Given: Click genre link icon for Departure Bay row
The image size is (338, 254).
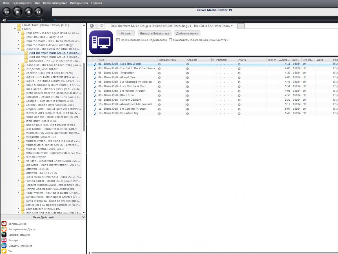Looking at the screenshot, I should (239, 114).
